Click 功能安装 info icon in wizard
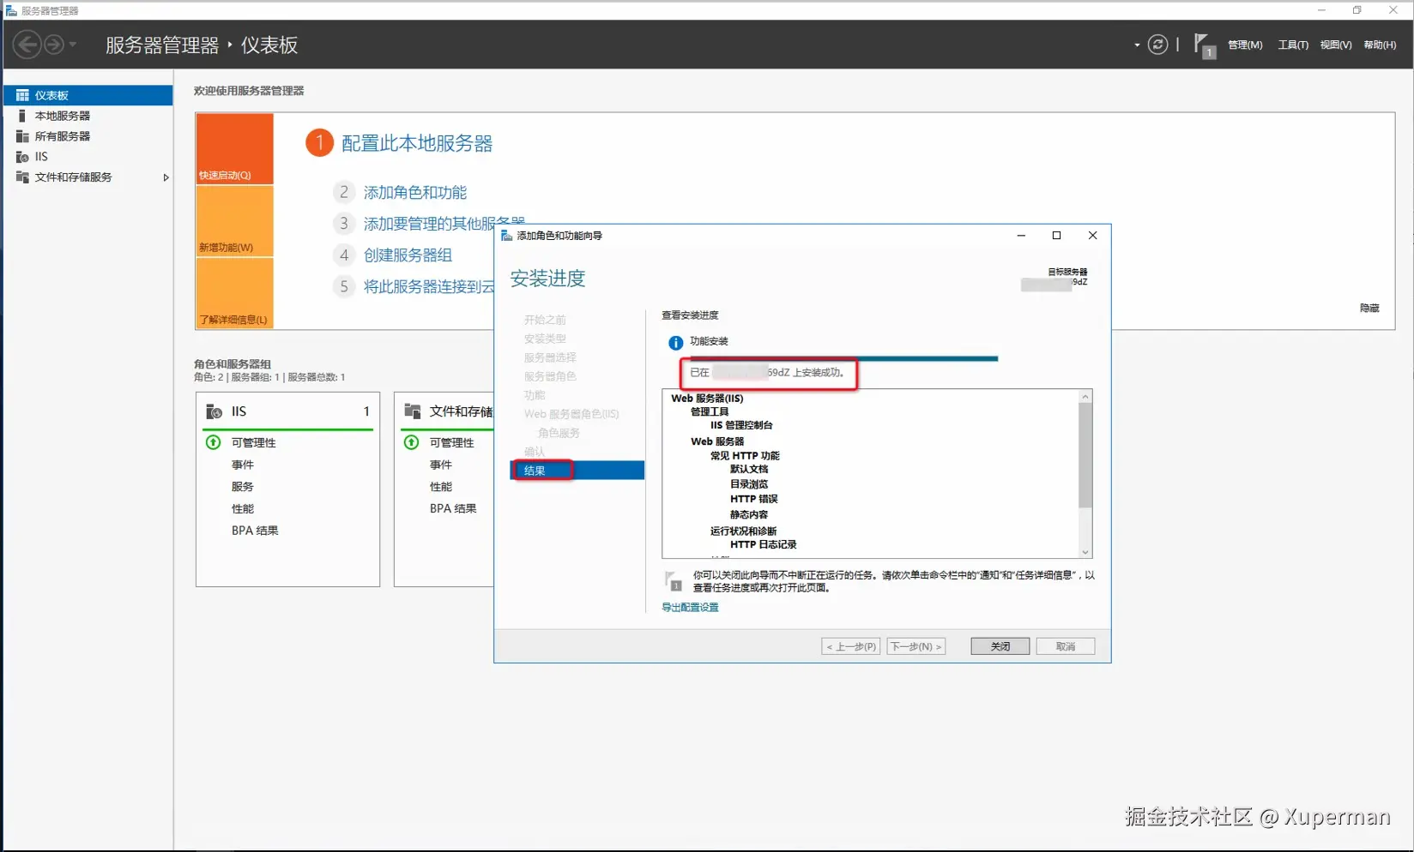Screen dimensions: 1414x852 point(676,343)
